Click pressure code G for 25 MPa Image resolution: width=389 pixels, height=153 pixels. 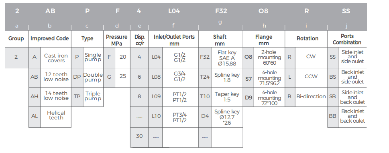point(109,77)
